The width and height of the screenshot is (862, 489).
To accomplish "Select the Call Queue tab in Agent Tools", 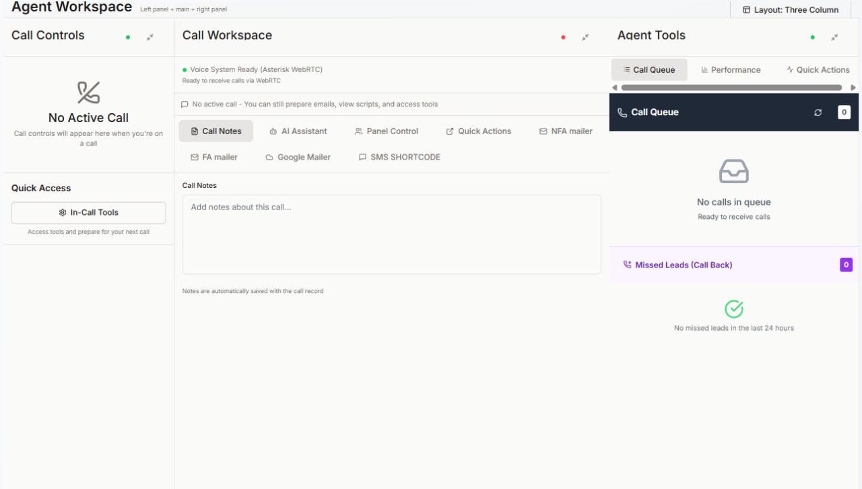I will click(649, 69).
